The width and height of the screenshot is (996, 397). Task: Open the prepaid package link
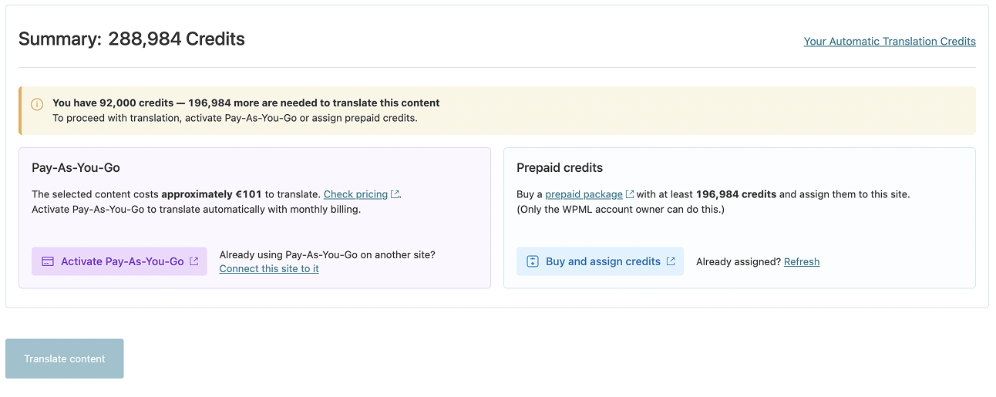[x=584, y=194]
